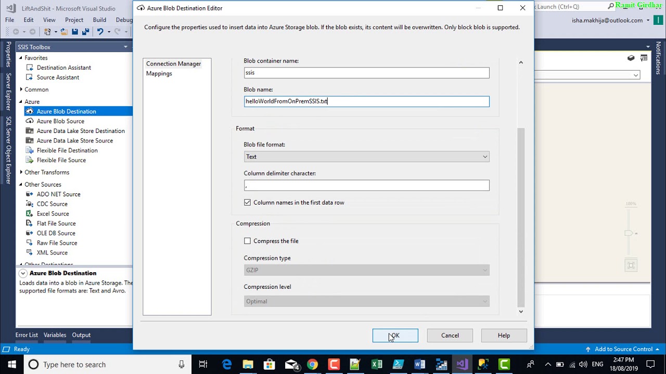
Task: Click the XML Source icon
Action: (30, 252)
